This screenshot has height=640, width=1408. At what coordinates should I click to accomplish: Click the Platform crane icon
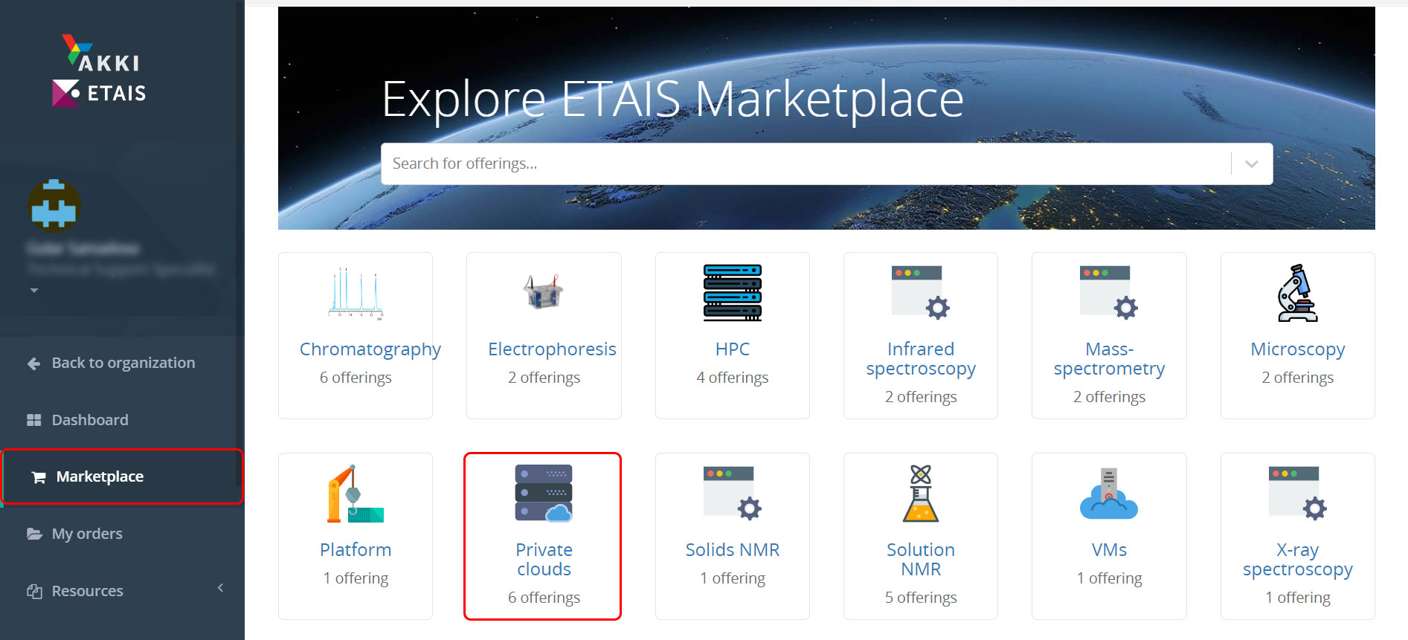(x=356, y=494)
